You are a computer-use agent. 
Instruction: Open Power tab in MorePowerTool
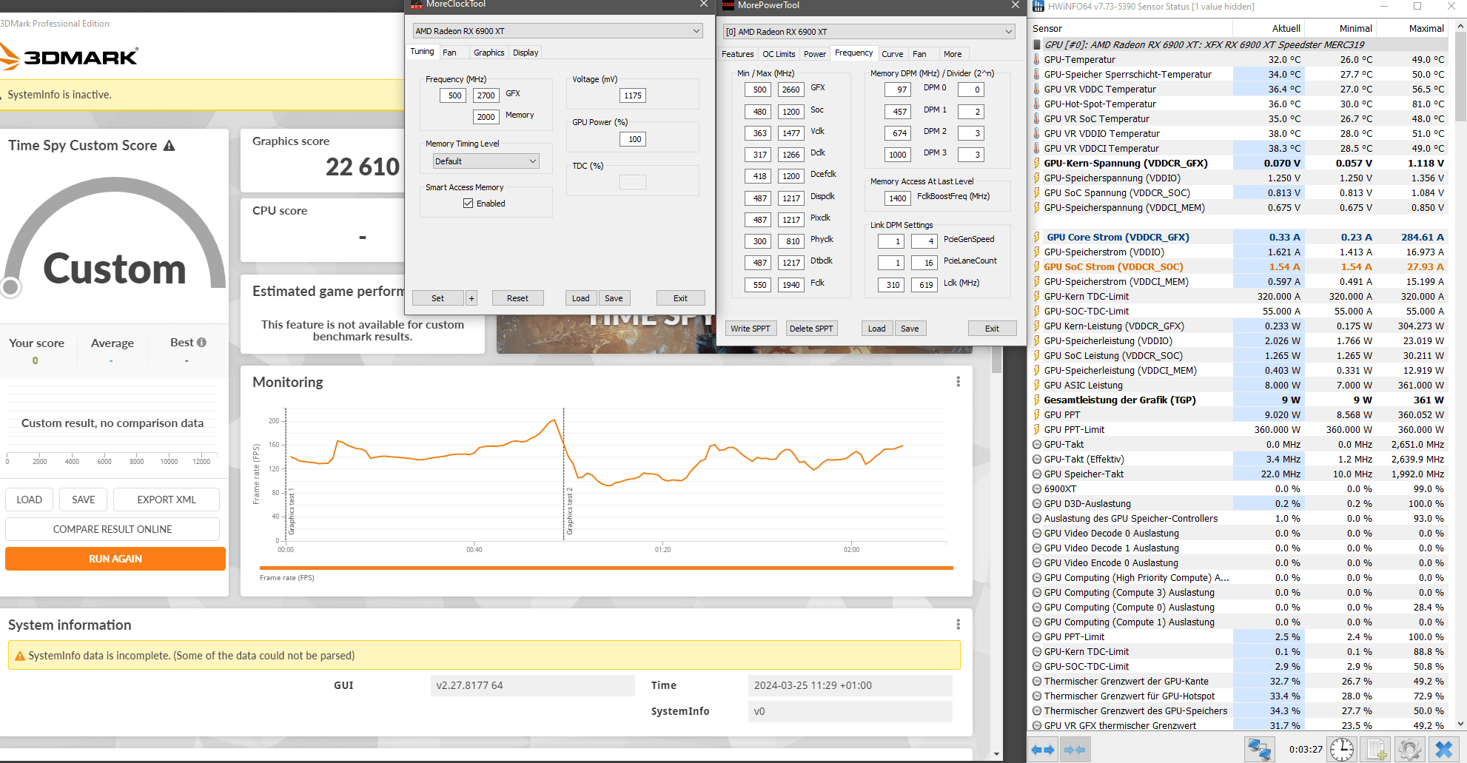click(x=815, y=54)
